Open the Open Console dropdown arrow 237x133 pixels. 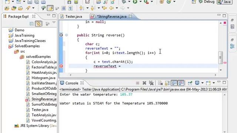coord(214,83)
